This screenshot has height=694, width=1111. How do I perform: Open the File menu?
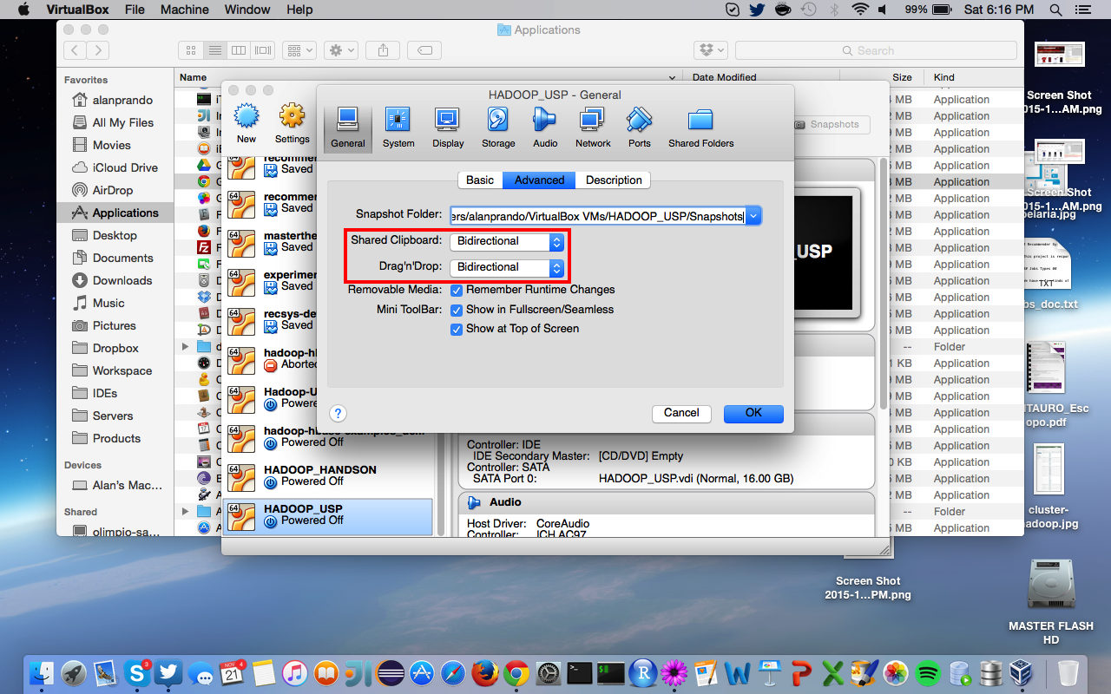(135, 10)
